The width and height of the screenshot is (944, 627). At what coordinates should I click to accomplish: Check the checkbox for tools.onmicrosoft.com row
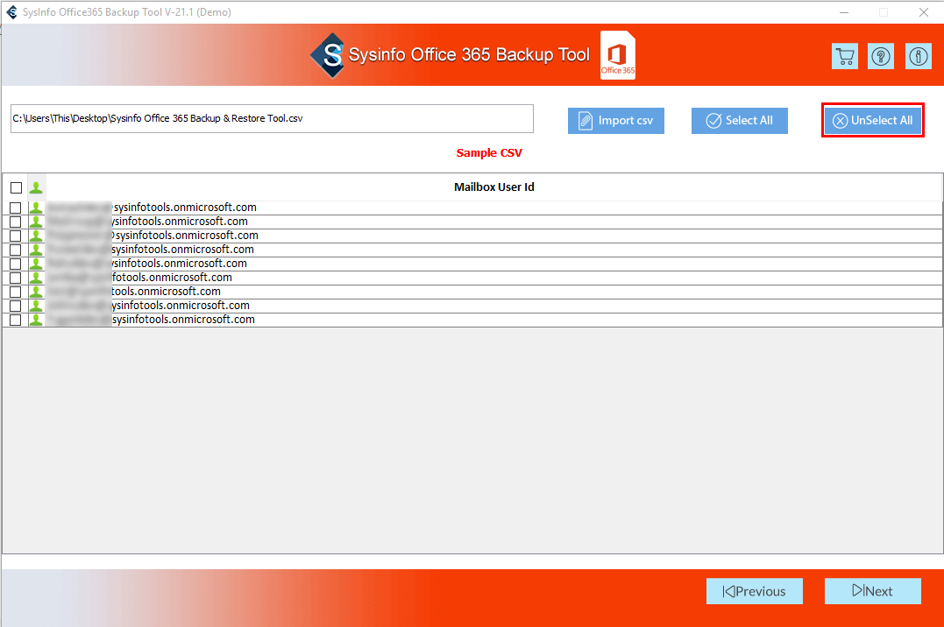pos(16,292)
